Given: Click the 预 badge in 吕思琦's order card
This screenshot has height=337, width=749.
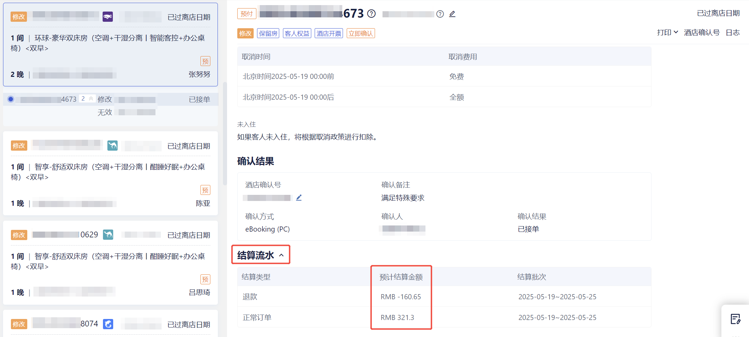Looking at the screenshot, I should [205, 280].
